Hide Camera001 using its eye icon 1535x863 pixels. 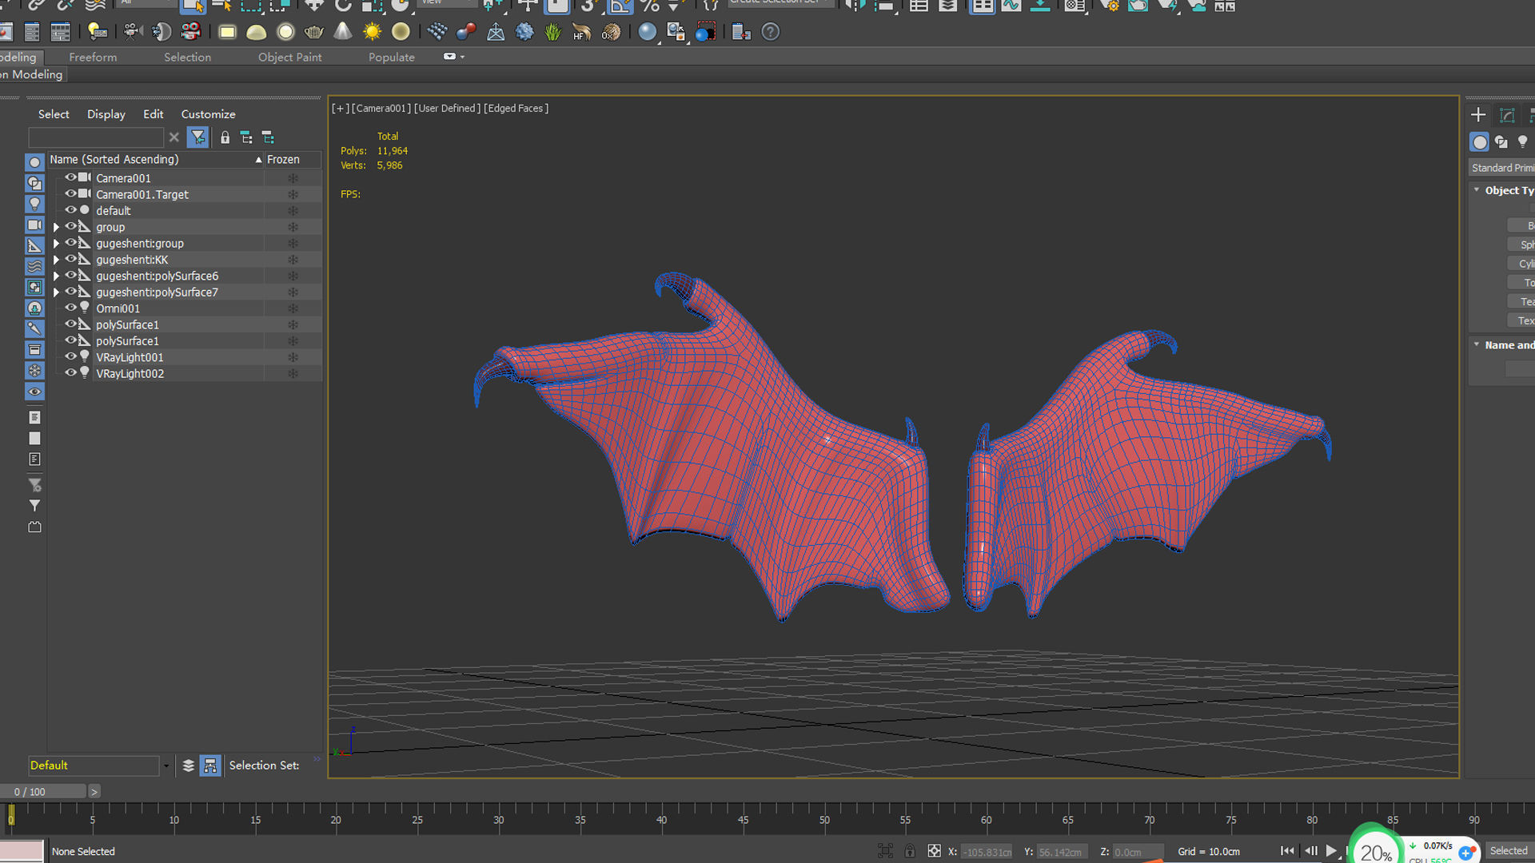(70, 177)
